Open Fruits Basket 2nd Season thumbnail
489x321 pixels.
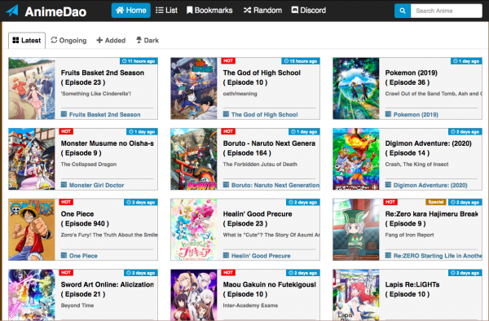click(x=32, y=89)
